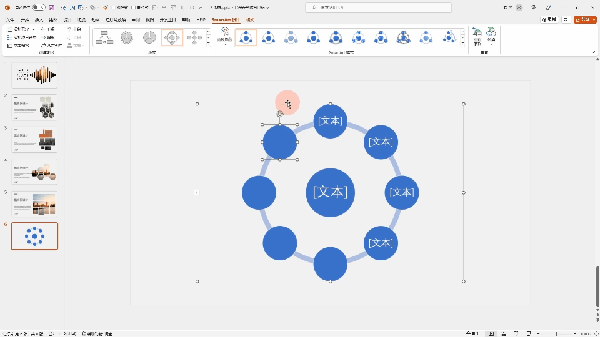Screen dimensions: 600x337
Task: Click the Record button
Action: coord(549,19)
